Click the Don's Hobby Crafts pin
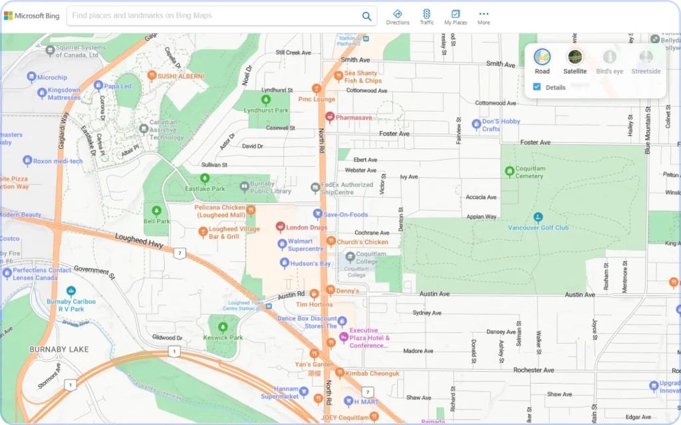 pyautogui.click(x=476, y=124)
